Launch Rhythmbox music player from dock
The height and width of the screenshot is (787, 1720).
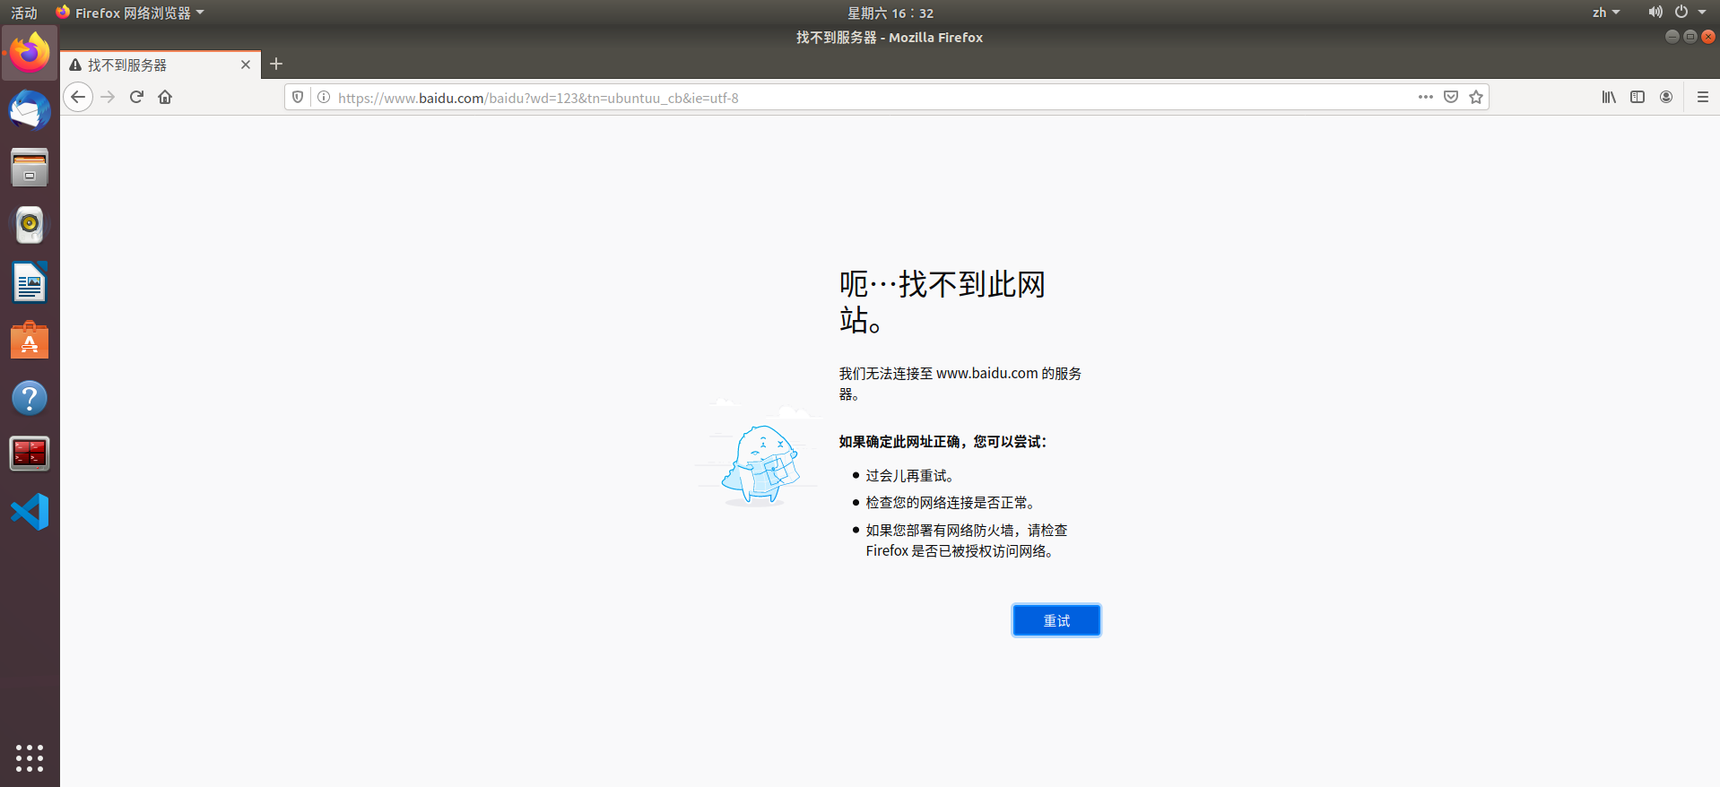click(30, 225)
